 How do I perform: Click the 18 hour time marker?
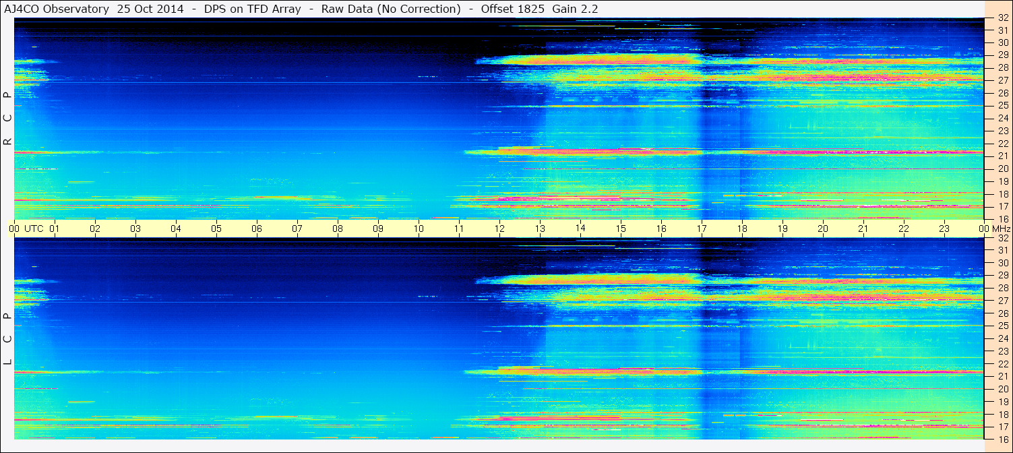(742, 229)
